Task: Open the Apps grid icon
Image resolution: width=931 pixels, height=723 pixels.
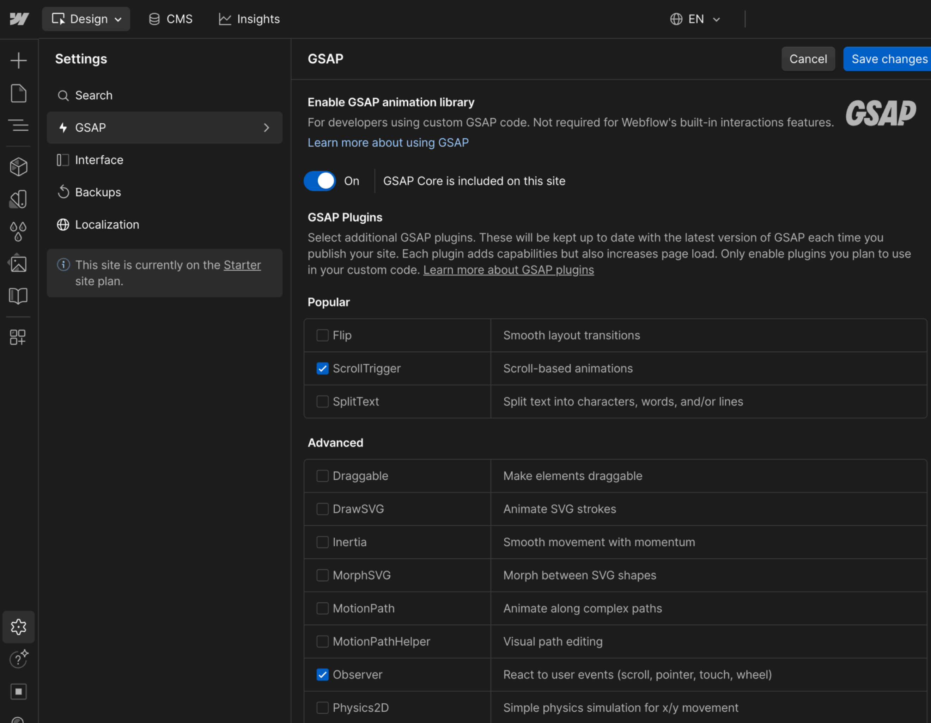Action: pyautogui.click(x=18, y=337)
